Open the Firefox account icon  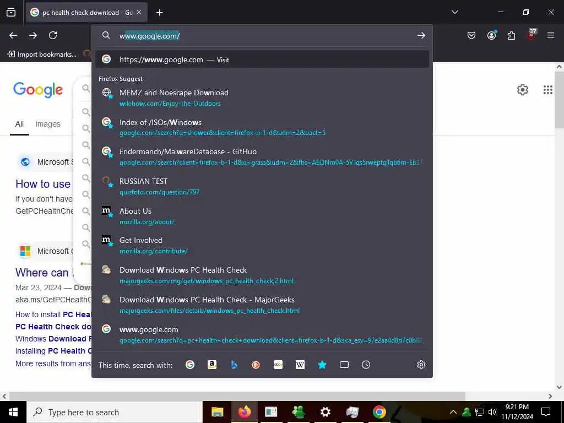(x=491, y=35)
